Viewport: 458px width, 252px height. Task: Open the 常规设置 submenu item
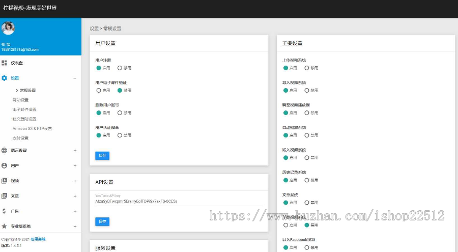(28, 90)
